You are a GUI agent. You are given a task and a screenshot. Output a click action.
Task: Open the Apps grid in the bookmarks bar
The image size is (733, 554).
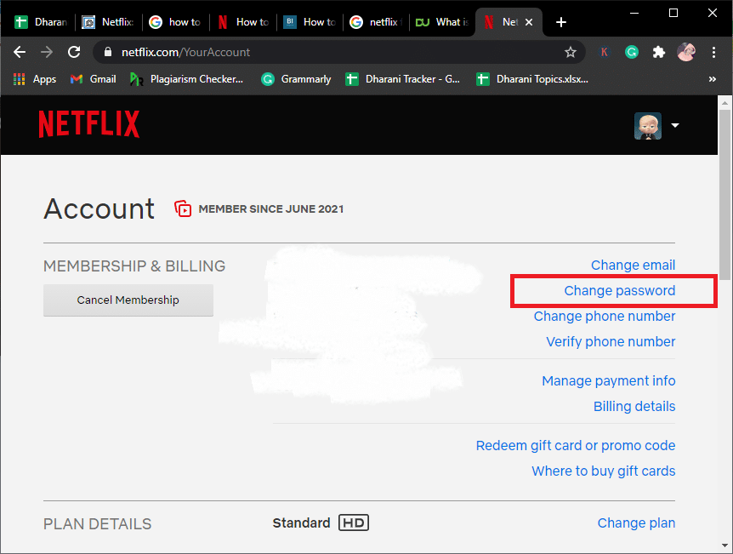point(35,79)
